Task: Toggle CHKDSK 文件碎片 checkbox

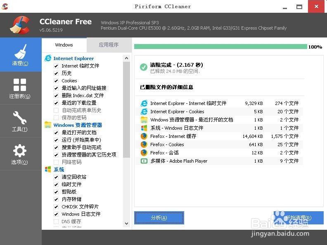Action: point(56,207)
